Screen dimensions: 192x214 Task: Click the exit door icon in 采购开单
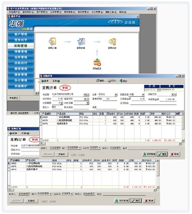[x=123, y=81]
